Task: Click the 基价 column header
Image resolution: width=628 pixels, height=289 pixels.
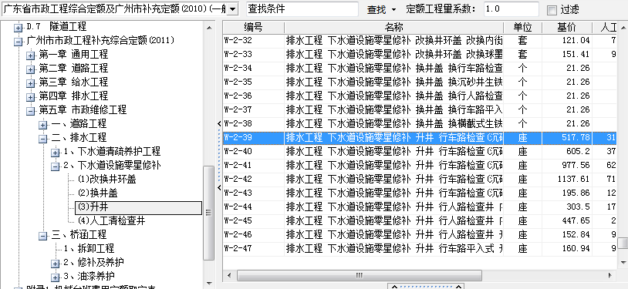Action: 567,28
